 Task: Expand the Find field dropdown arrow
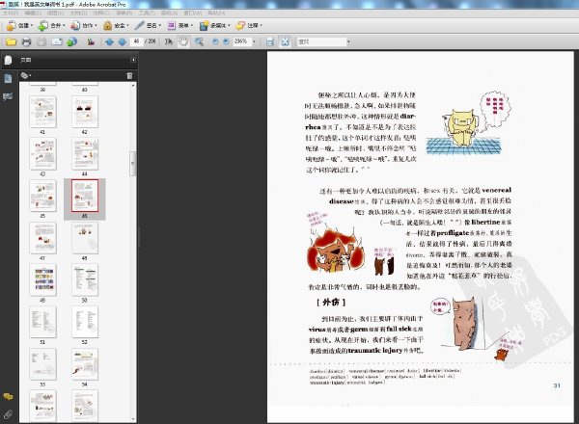[348, 41]
